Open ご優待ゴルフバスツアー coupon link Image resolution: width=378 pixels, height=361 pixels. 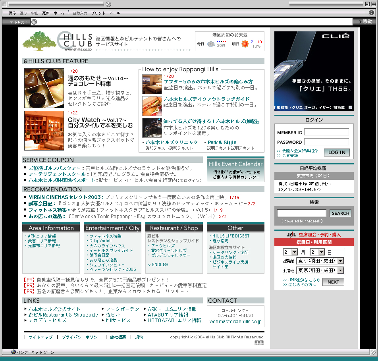coord(55,168)
